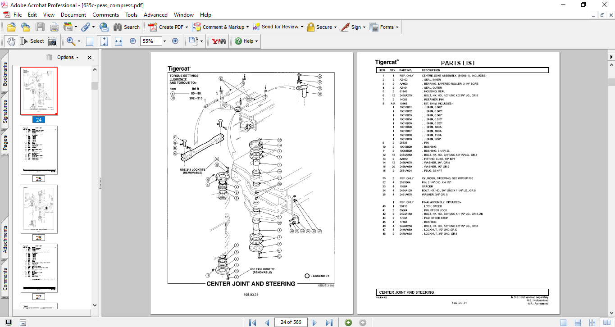Open the zoom percentage dropdown

pos(164,41)
